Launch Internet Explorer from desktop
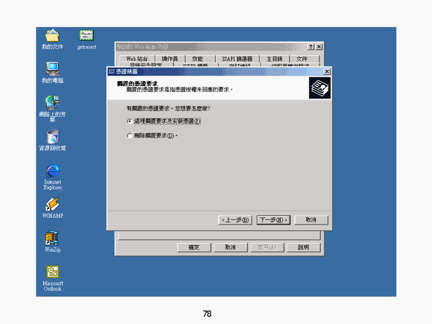This screenshot has width=432, height=324. tap(52, 171)
